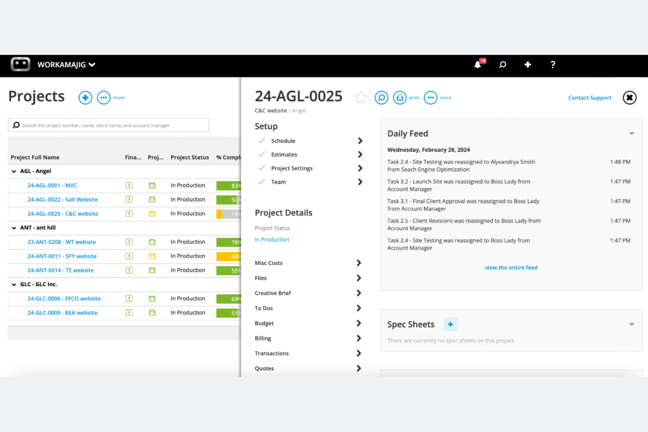Click the Workamajig robot logo
This screenshot has height=432, width=648.
21,64
